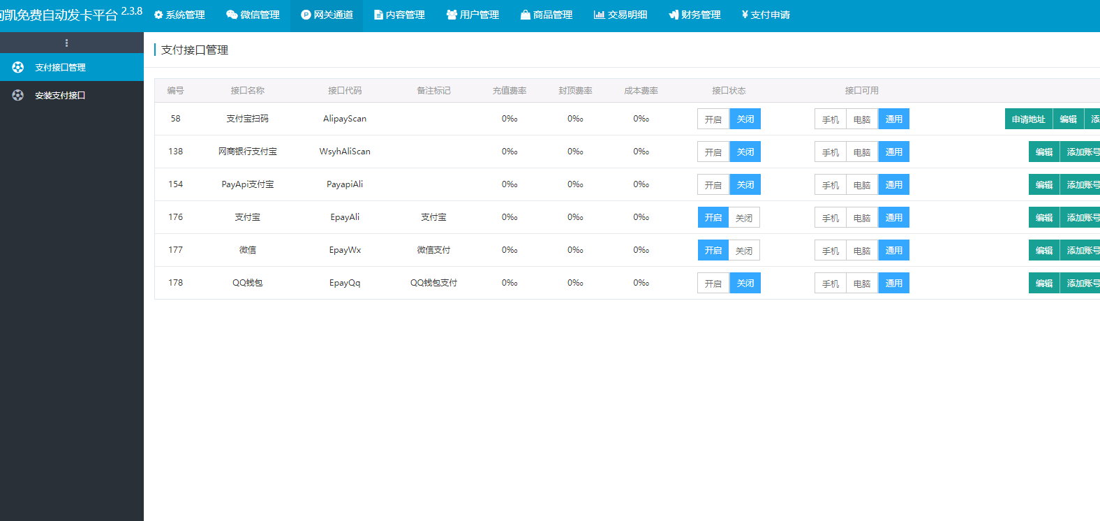
Task: Select 手机 availability for 支付宝 EpayAli row
Action: click(x=830, y=218)
